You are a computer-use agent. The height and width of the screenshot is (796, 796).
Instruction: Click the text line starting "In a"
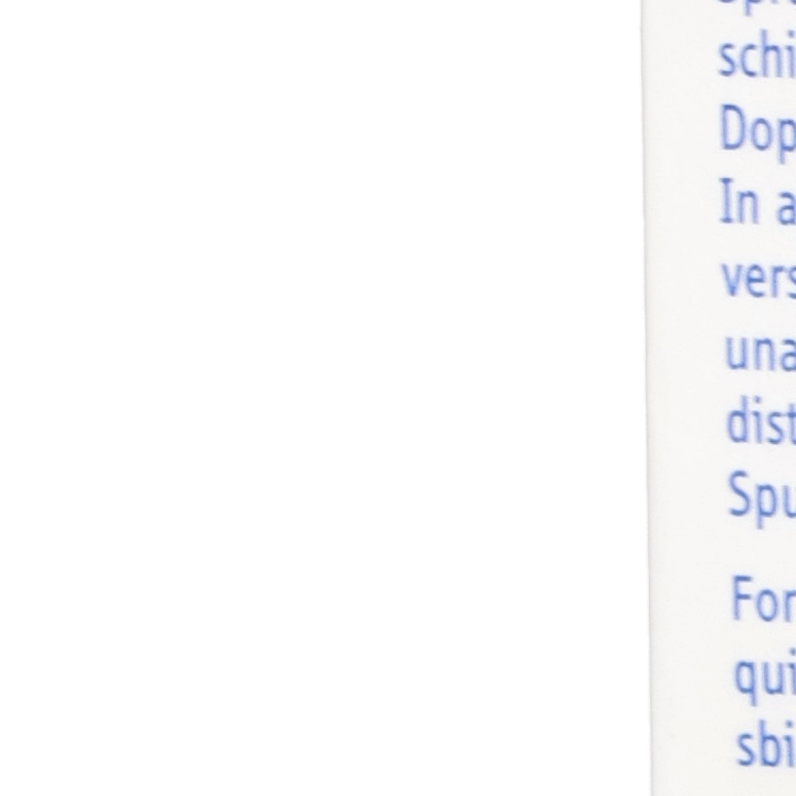coord(759,201)
